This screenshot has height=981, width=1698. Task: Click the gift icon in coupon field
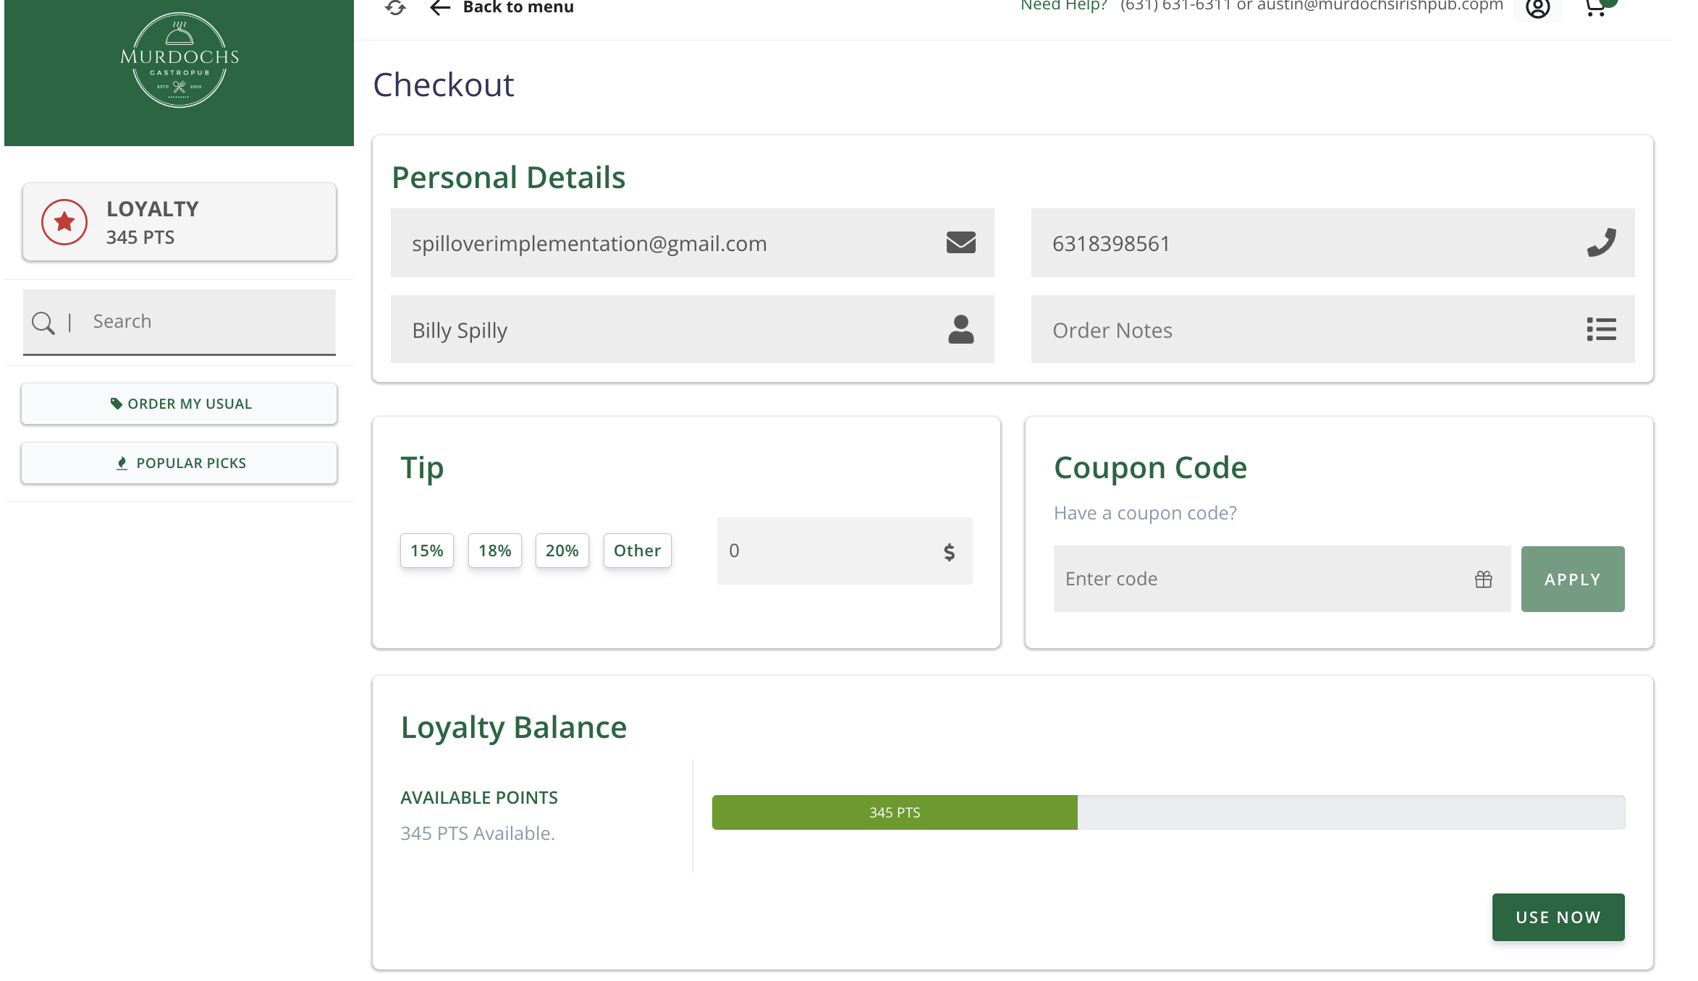[1484, 579]
